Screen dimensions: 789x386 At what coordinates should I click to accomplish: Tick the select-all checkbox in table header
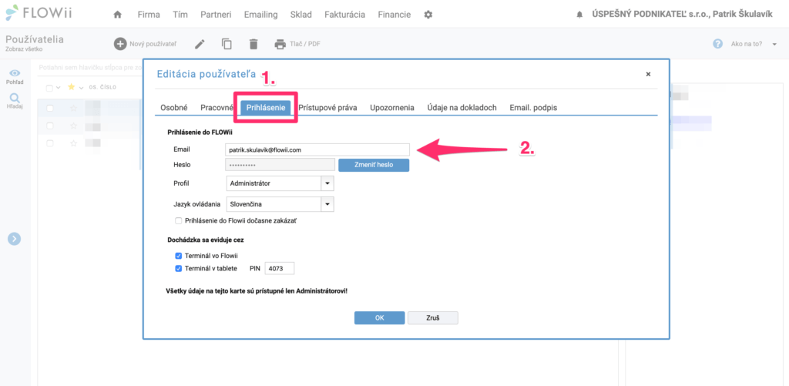(x=49, y=88)
